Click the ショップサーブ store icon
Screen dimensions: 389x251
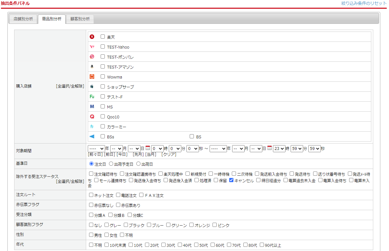[92, 87]
